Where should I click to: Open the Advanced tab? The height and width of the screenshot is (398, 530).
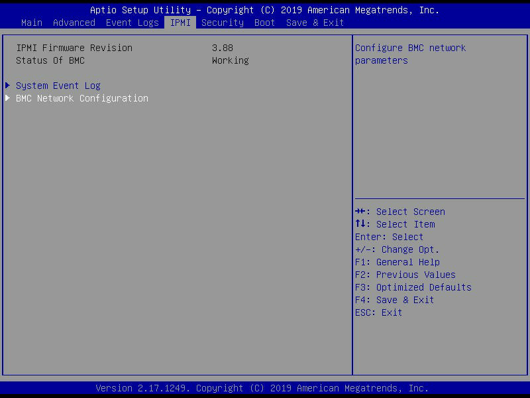[x=74, y=23]
